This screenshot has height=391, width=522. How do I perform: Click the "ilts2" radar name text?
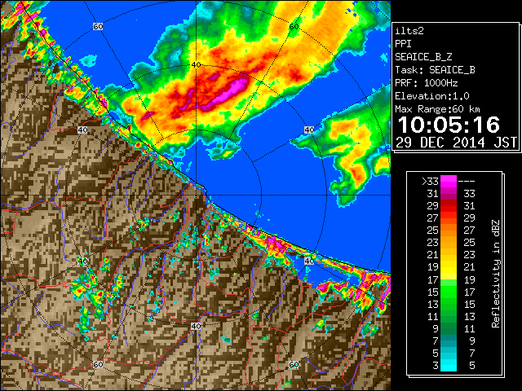click(409, 31)
